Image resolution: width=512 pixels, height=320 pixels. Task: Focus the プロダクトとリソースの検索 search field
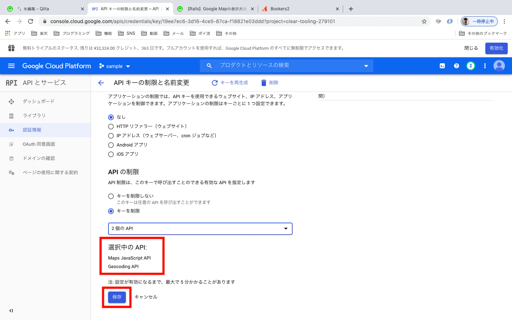(x=287, y=65)
